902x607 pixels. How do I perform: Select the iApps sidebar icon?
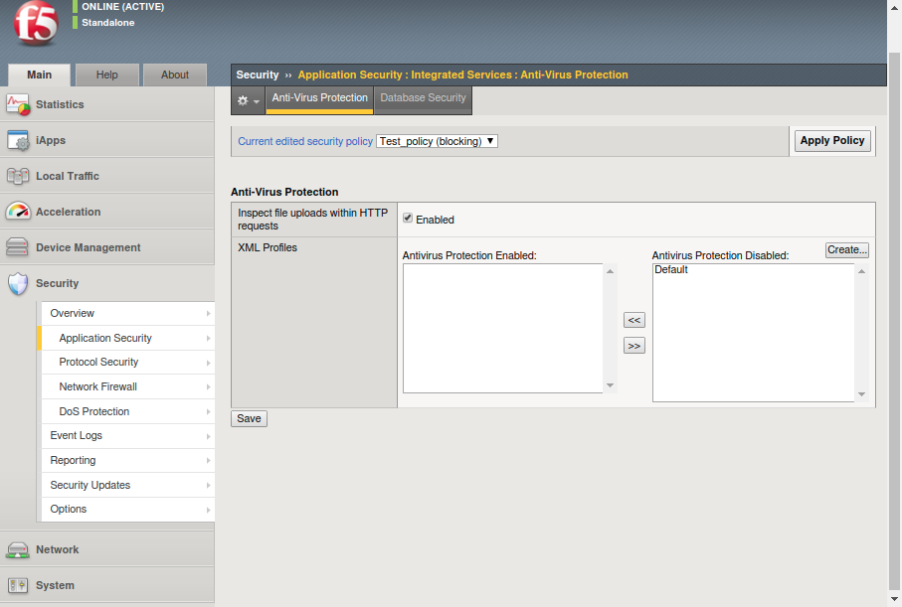pyautogui.click(x=18, y=140)
